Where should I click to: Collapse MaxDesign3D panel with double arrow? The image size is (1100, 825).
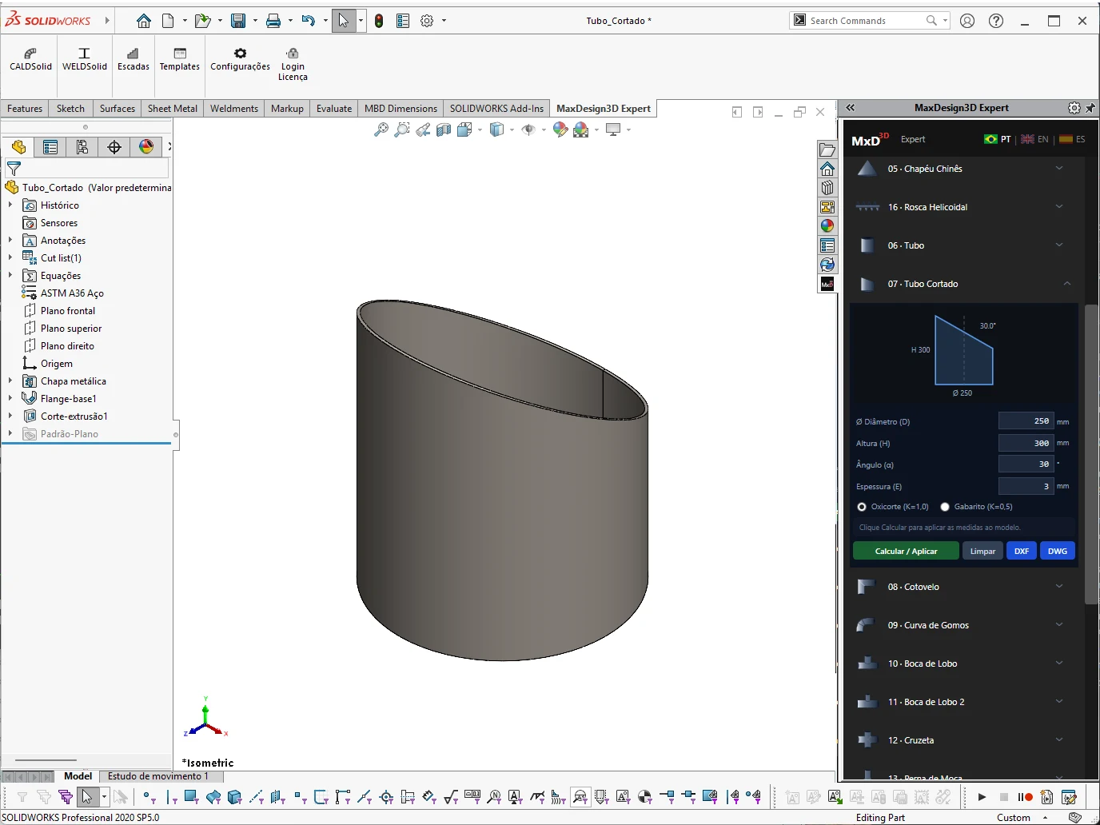pyautogui.click(x=851, y=108)
